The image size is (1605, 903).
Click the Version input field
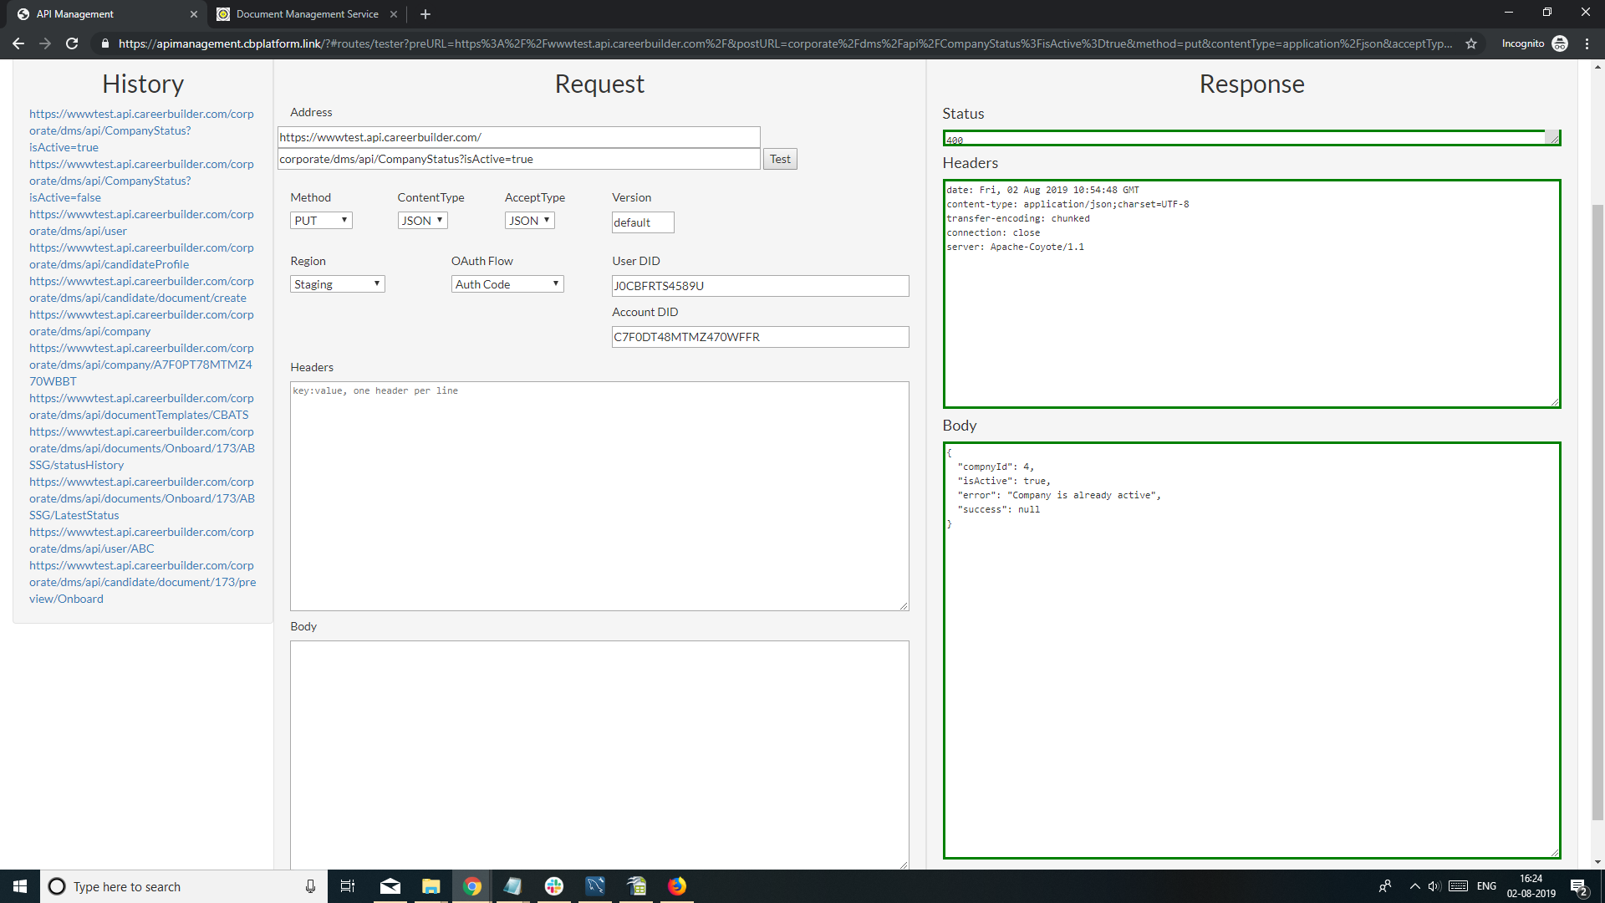point(643,222)
